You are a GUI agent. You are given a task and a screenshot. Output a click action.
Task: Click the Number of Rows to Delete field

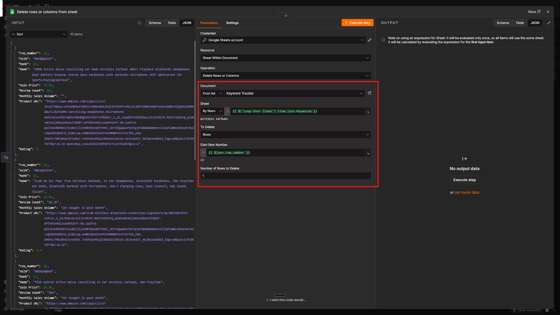(286, 176)
